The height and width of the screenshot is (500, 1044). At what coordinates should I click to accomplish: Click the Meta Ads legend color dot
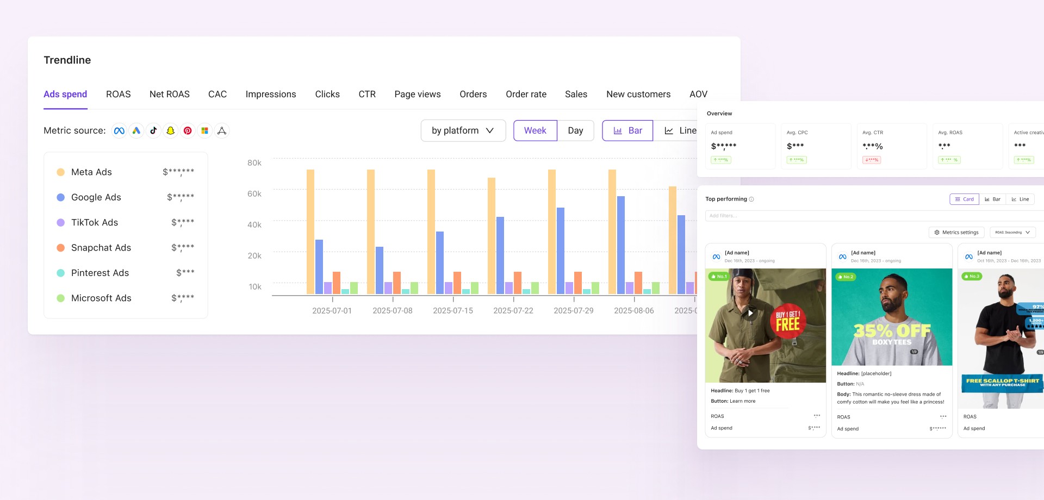click(x=61, y=172)
